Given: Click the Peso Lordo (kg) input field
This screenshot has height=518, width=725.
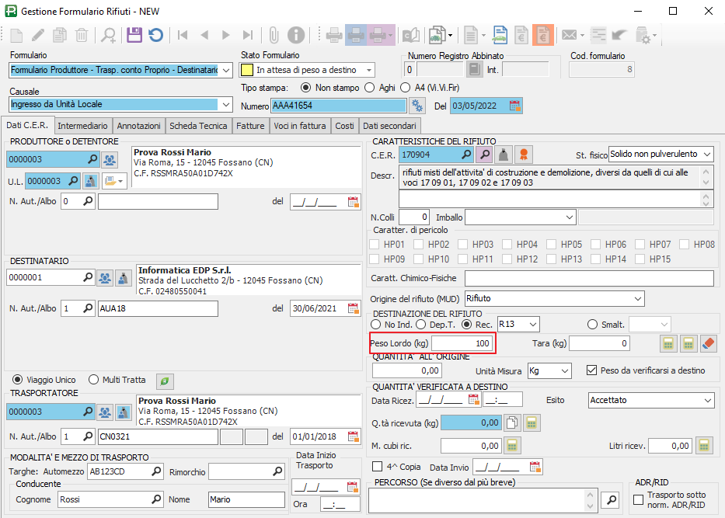Looking at the screenshot, I should point(462,342).
